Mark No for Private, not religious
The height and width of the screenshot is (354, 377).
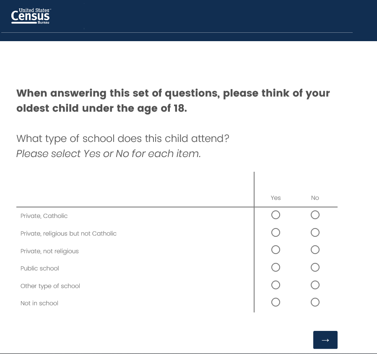(x=315, y=250)
